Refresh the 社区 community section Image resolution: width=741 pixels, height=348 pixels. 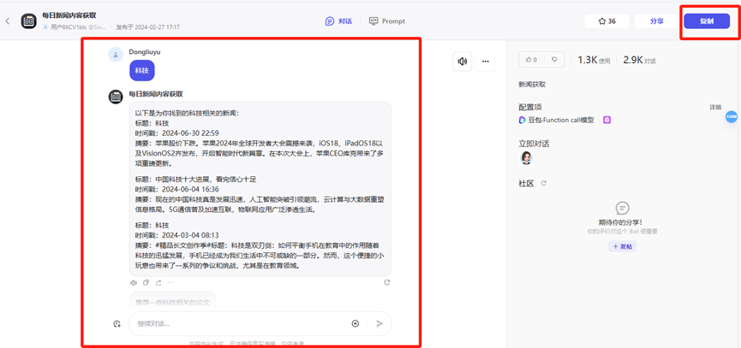tap(543, 183)
